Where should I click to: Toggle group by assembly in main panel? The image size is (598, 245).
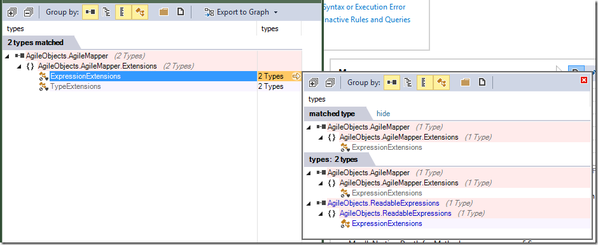click(x=90, y=12)
